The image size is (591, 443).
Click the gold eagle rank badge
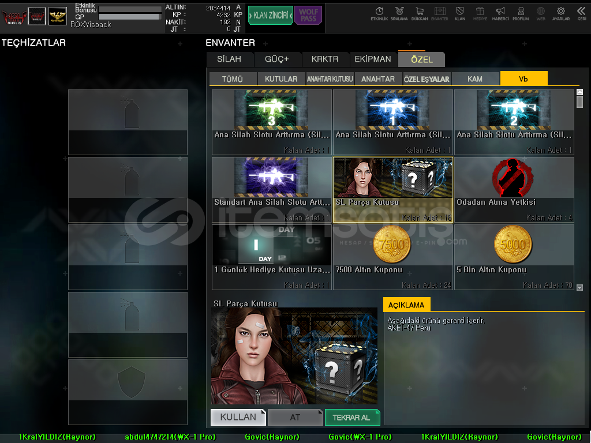[58, 16]
